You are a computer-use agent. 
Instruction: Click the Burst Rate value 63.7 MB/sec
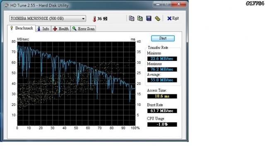tap(162, 111)
